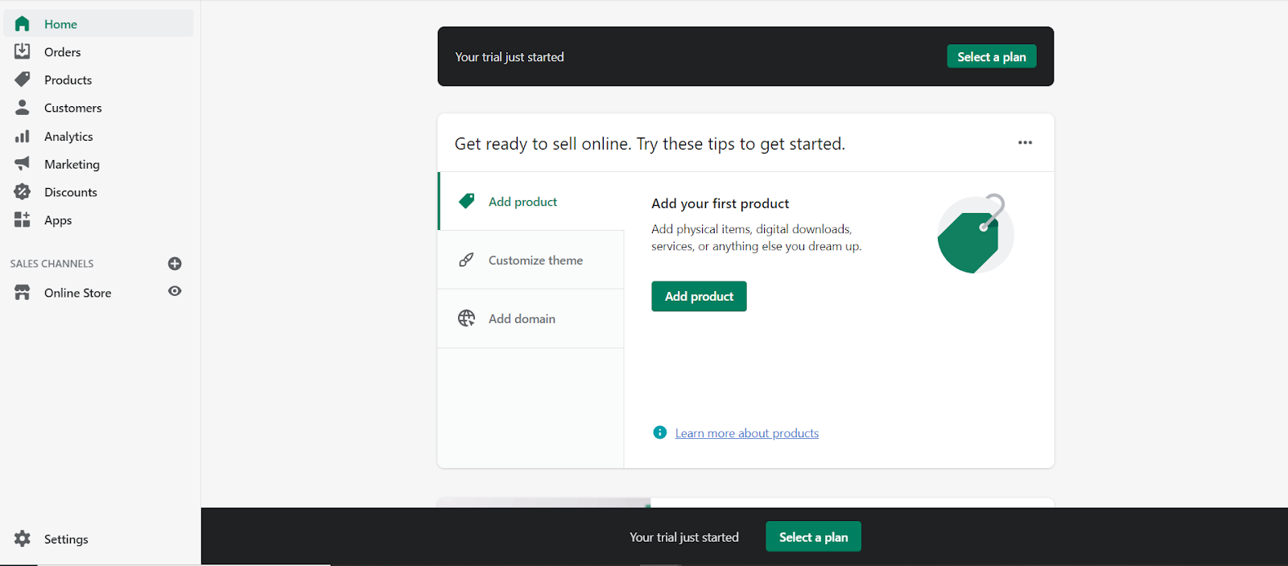Click the Marketing megaphone icon

(23, 164)
